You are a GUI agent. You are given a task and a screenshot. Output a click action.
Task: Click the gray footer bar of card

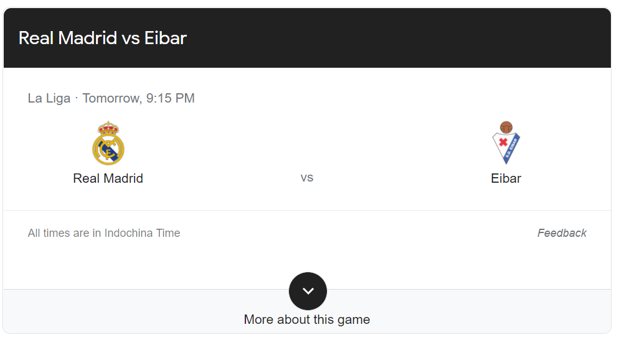coord(307,311)
